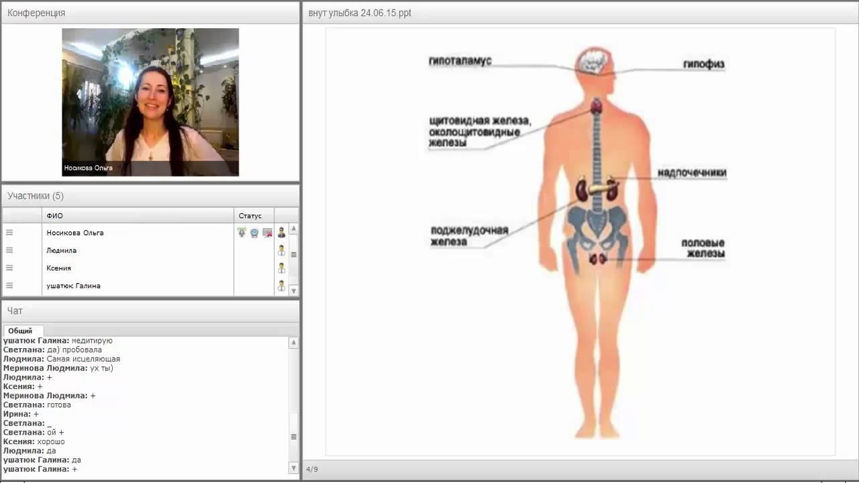The image size is (859, 483).
Task: Click the гипофиз label on the slide
Action: 704,64
